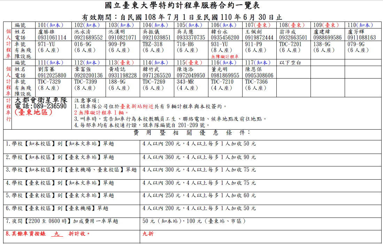This screenshot has width=383, height=246.
Task: Click phone number 0981869955
Action: pos(225,75)
